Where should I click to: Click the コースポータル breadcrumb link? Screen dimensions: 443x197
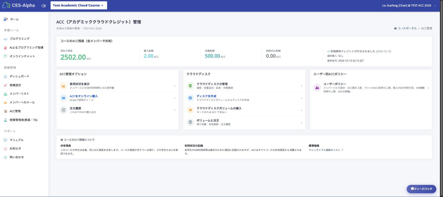(x=407, y=28)
